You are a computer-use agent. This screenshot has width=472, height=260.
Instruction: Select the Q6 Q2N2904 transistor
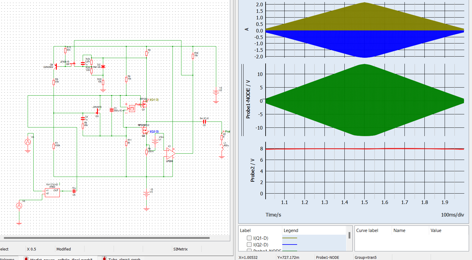coord(56,66)
